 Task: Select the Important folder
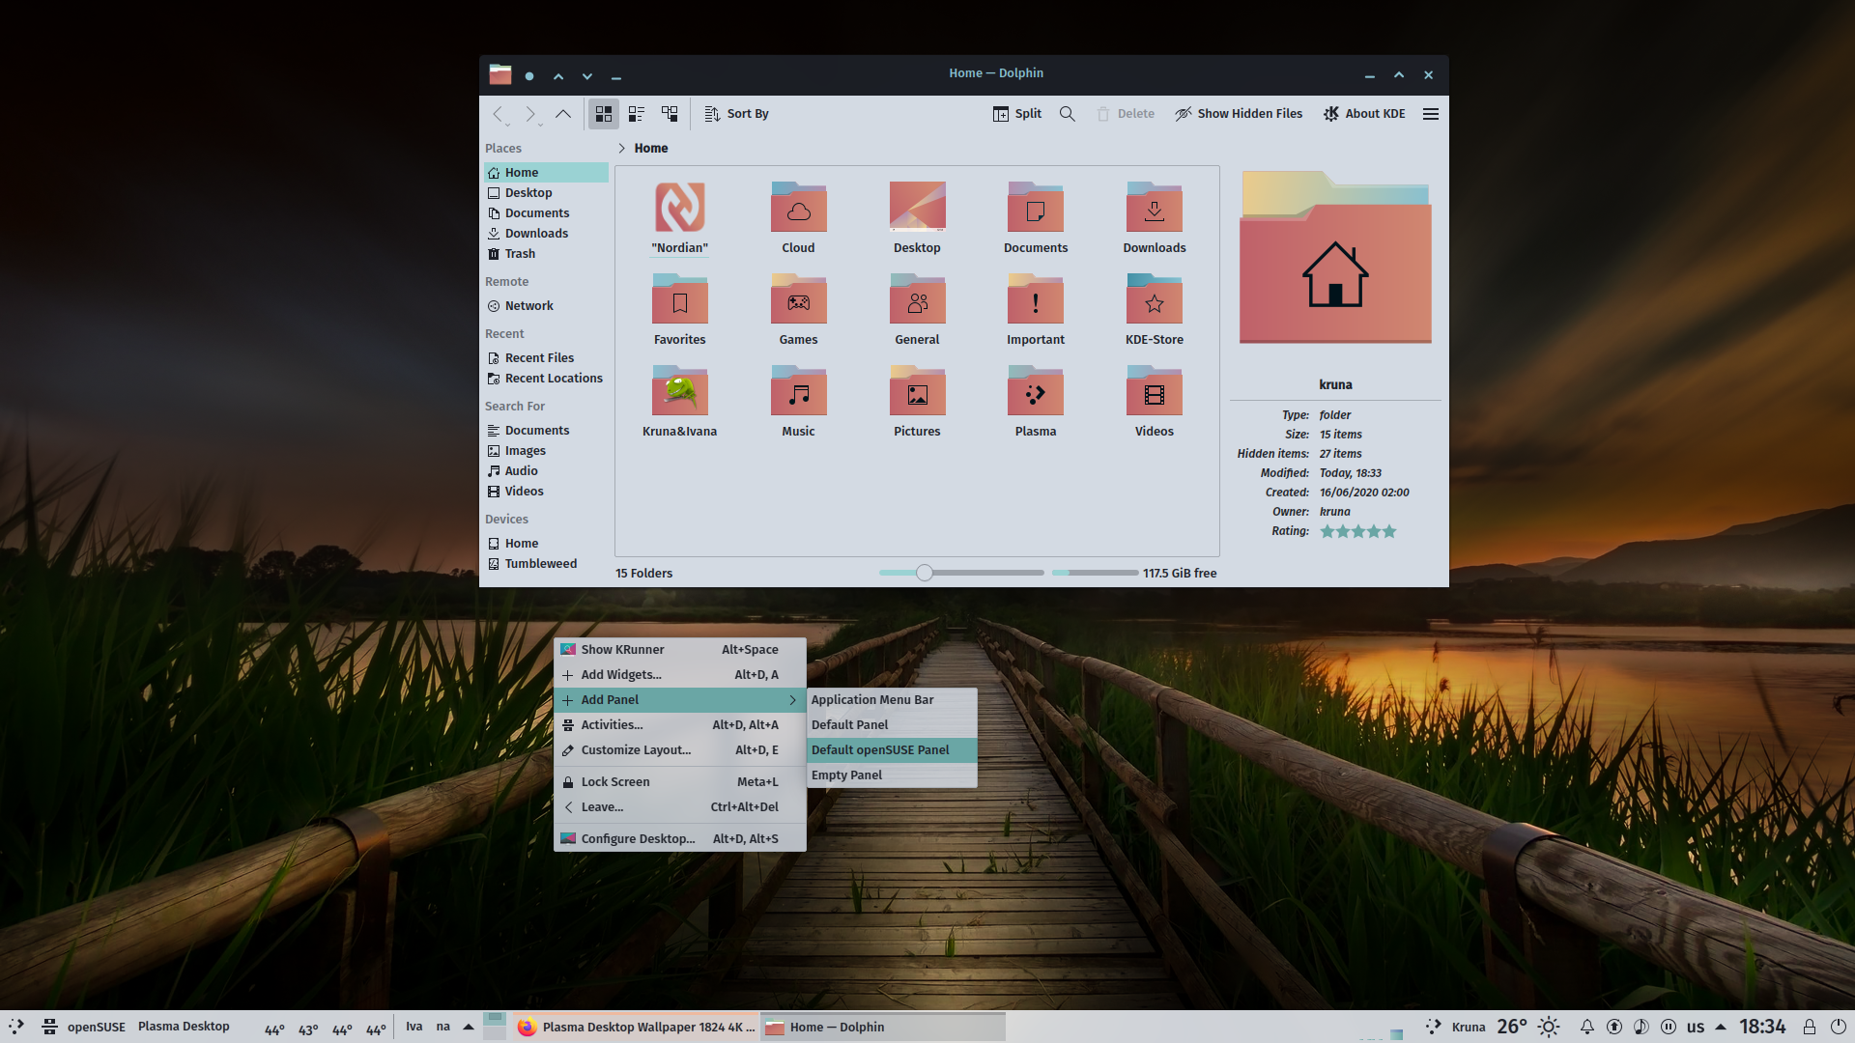pyautogui.click(x=1035, y=299)
